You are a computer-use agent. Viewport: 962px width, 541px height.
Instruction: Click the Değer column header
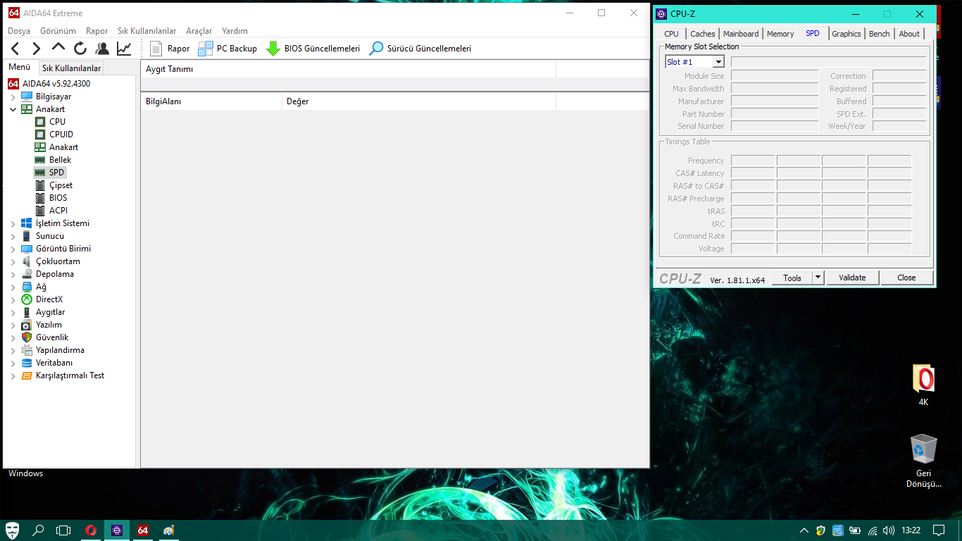(419, 101)
